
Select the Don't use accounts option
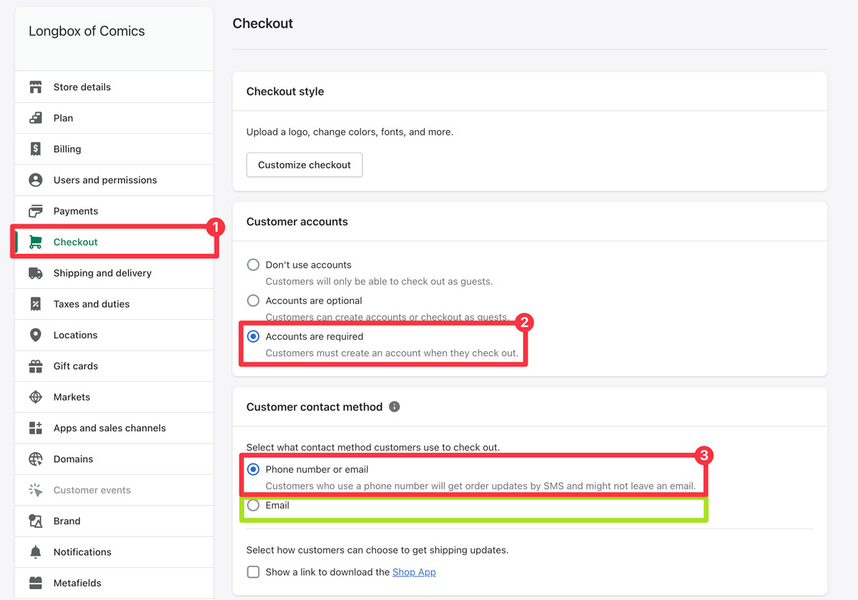(253, 265)
